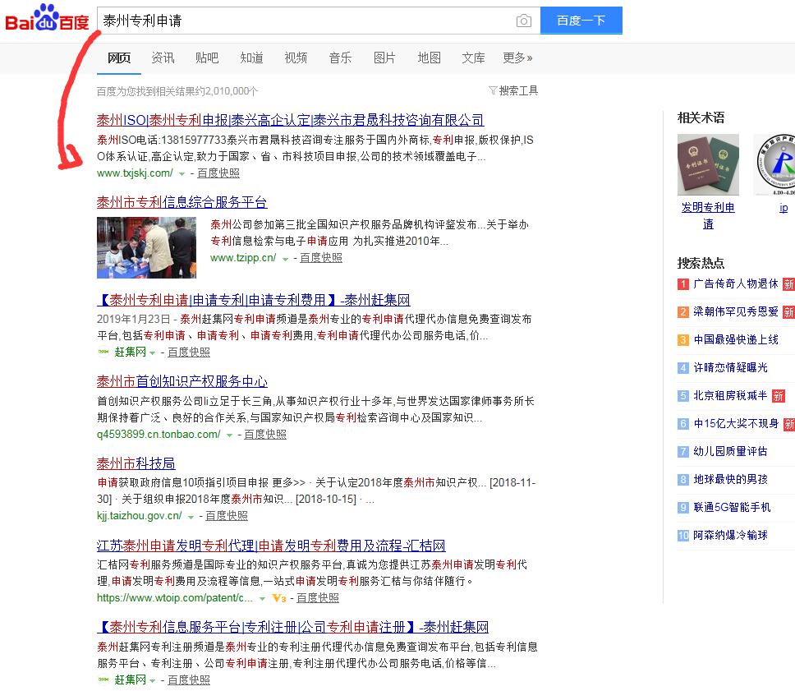The image size is (795, 691).
Task: Expand dropdown arrow next to www.txjskj.com
Action: tap(182, 174)
